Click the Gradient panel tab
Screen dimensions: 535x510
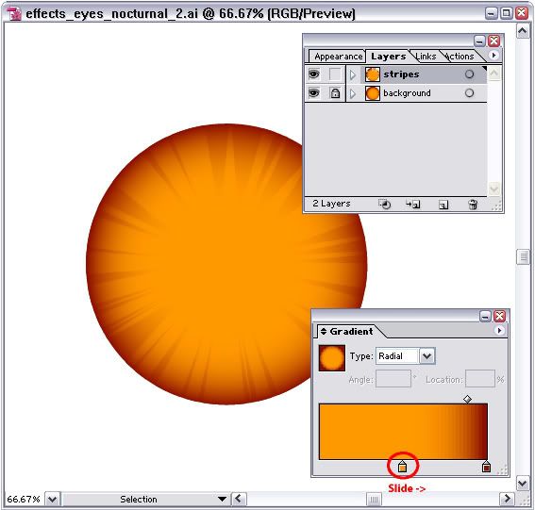(x=351, y=332)
